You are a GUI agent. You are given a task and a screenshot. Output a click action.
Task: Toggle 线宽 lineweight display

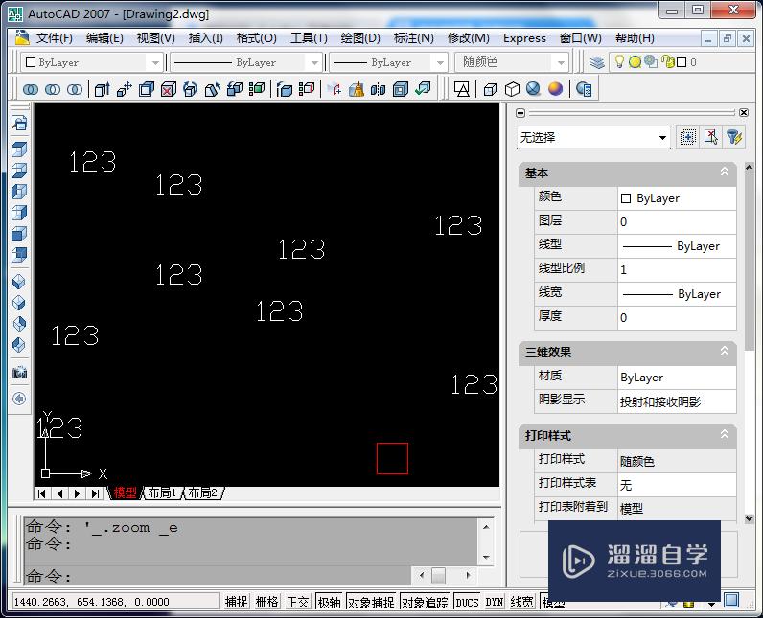(522, 602)
